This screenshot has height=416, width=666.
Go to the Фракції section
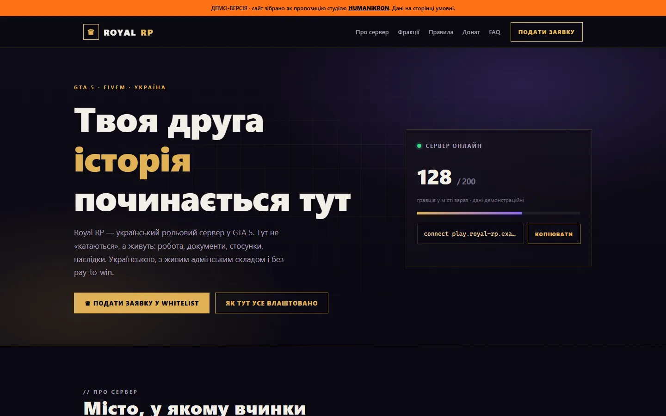tap(409, 32)
